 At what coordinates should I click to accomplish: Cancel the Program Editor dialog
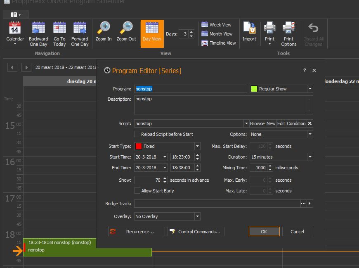tap(298, 232)
